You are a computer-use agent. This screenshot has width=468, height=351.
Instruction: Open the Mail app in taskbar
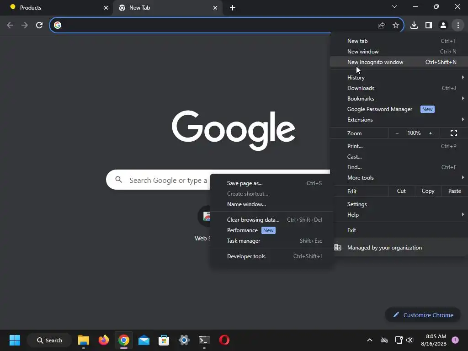pyautogui.click(x=144, y=340)
